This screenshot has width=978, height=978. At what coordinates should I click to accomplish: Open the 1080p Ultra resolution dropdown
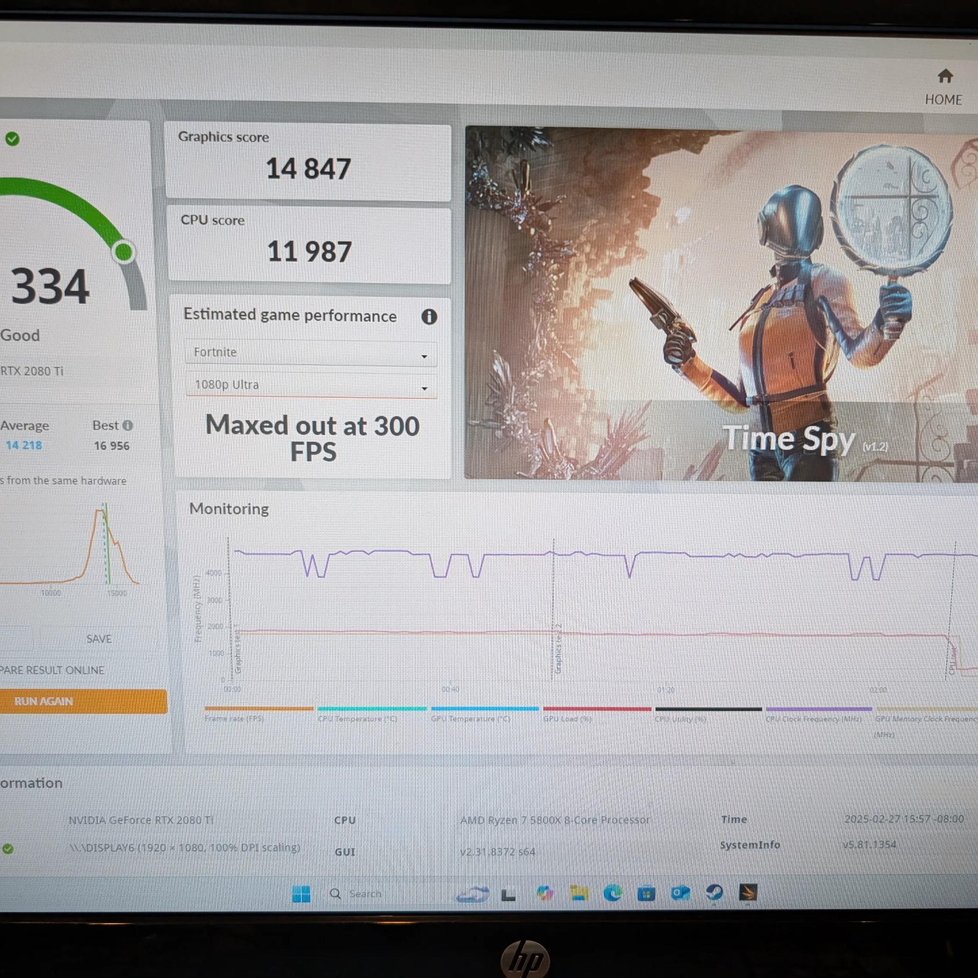click(311, 386)
